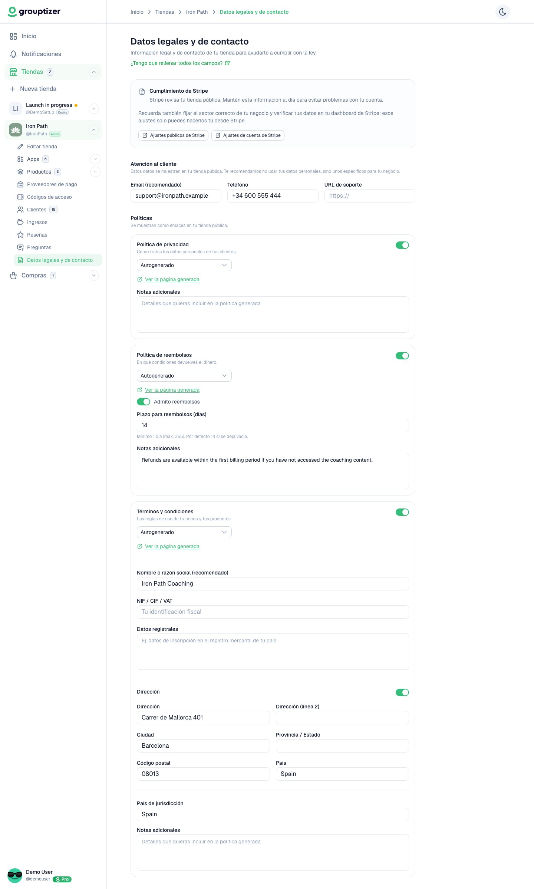The height and width of the screenshot is (889, 534).
Task: Click the Datos registrales textarea
Action: [273, 652]
